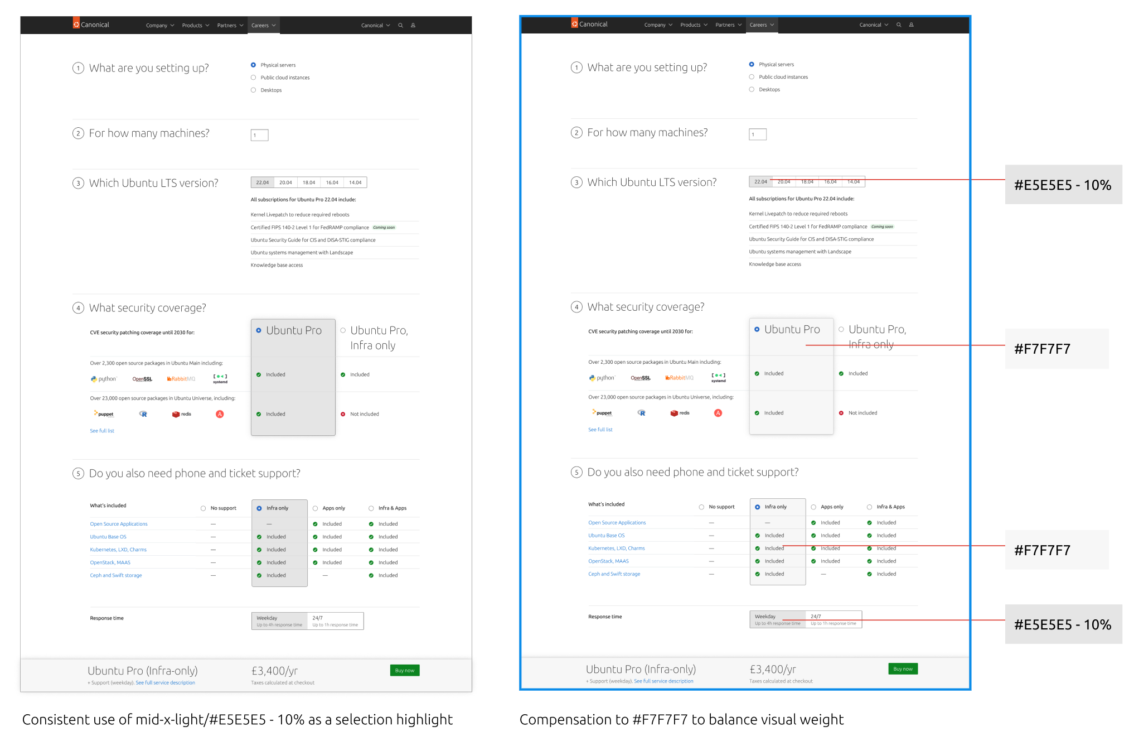Select the 20.04 LTS version tab in left mockup
The width and height of the screenshot is (1134, 741).
tap(285, 182)
